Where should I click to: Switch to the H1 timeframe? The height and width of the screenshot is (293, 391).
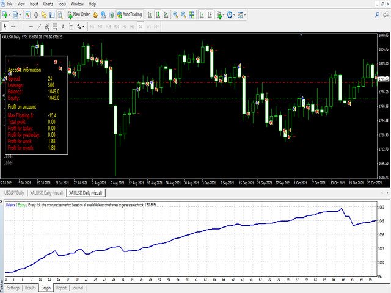[124, 27]
